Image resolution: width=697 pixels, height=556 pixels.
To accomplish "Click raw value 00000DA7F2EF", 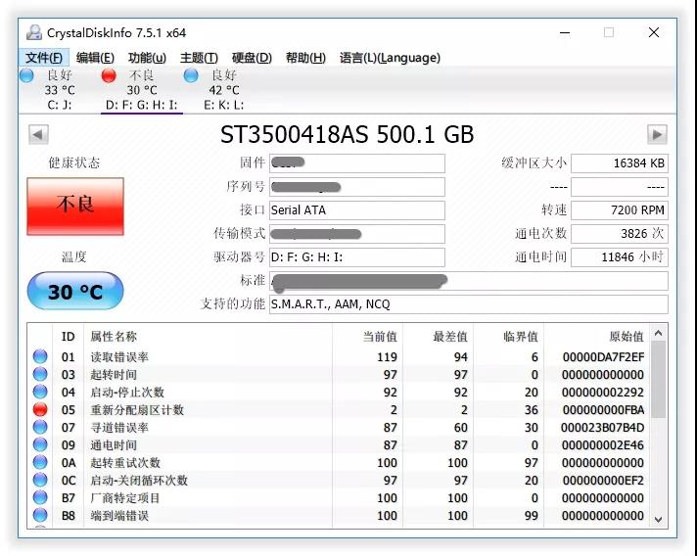I will 603,357.
